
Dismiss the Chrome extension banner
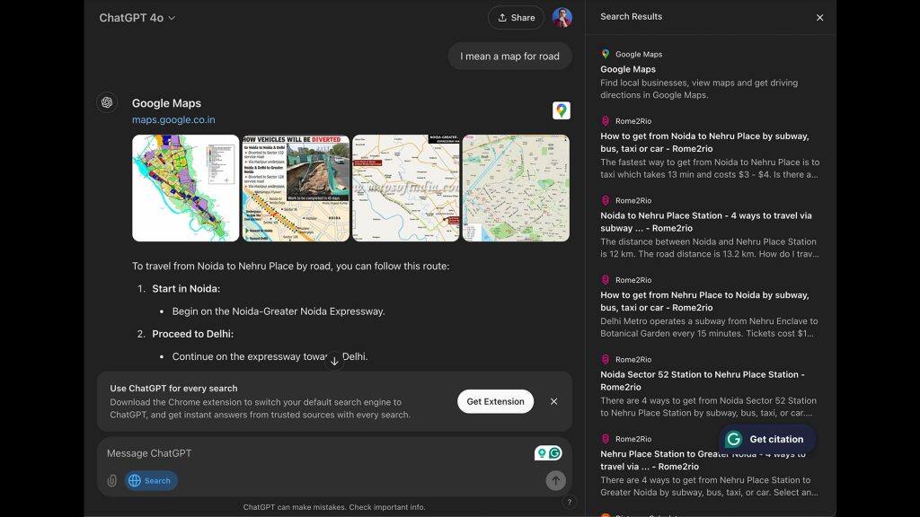[x=553, y=401]
